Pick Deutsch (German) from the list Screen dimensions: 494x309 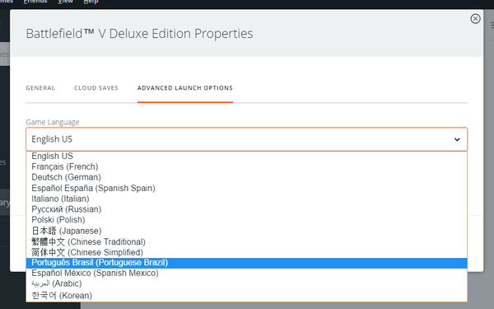247,177
